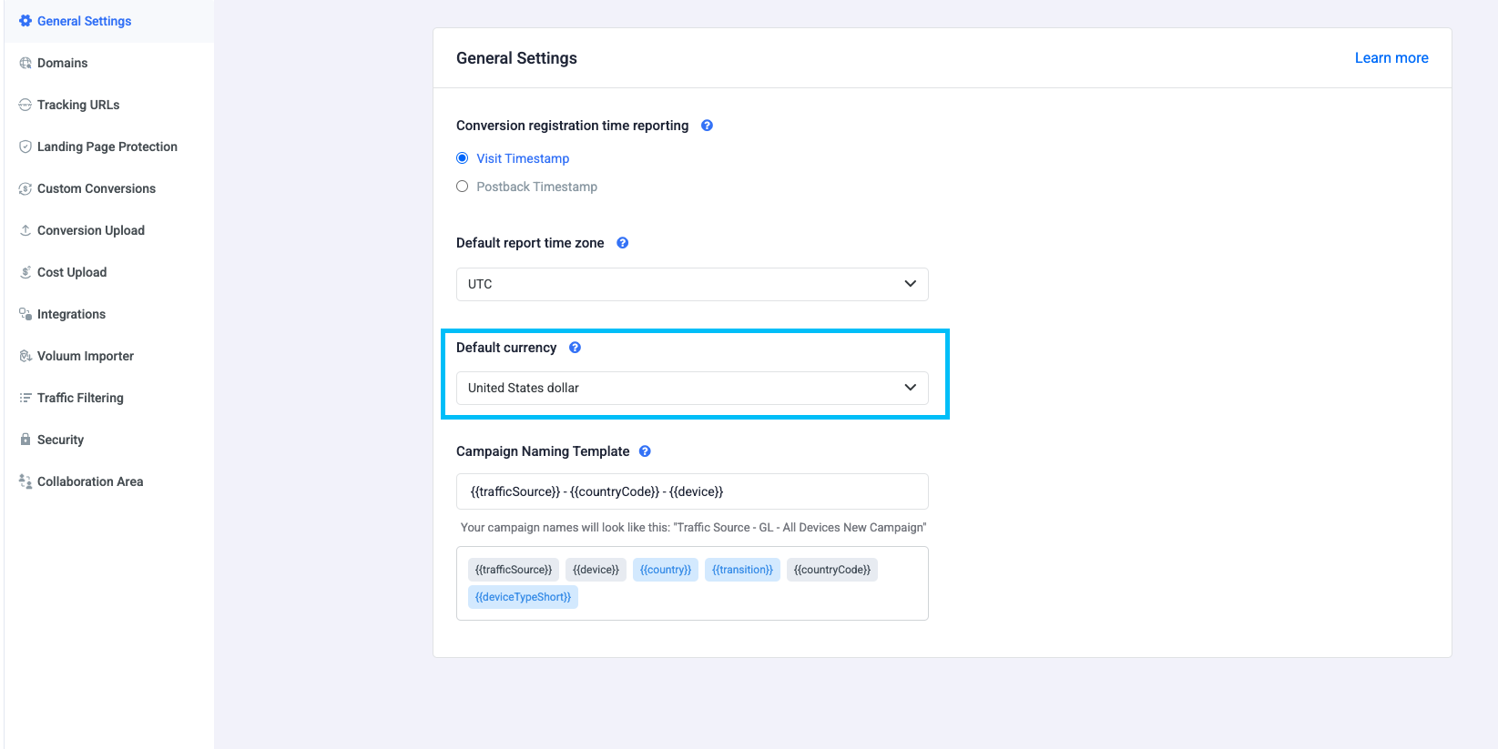Select the Visit Timestamp radio button
1498x749 pixels.
pos(463,158)
